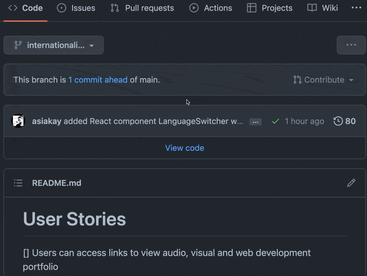Click asiakay's avatar thumbnail
The image size is (367, 276).
(x=18, y=121)
